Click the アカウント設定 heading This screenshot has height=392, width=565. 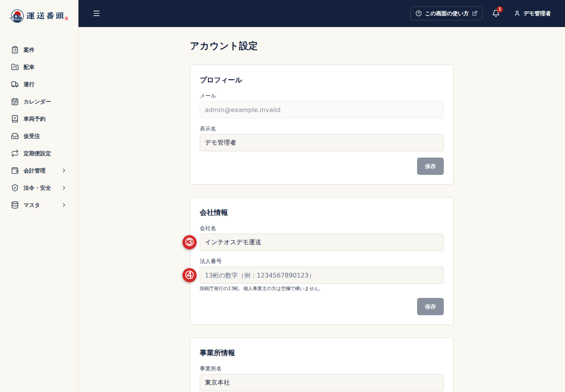[x=224, y=46]
